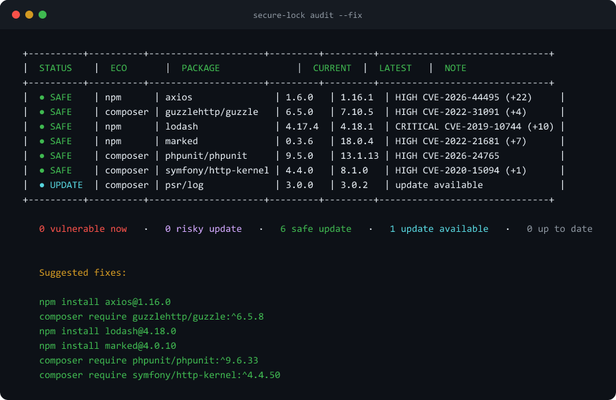
Task: Click latest version 18.0.4
Action: tap(357, 141)
